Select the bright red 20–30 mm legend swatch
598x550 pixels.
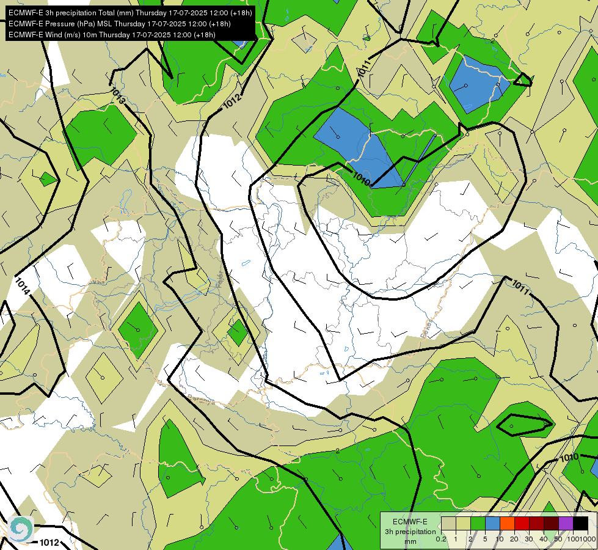point(522,524)
